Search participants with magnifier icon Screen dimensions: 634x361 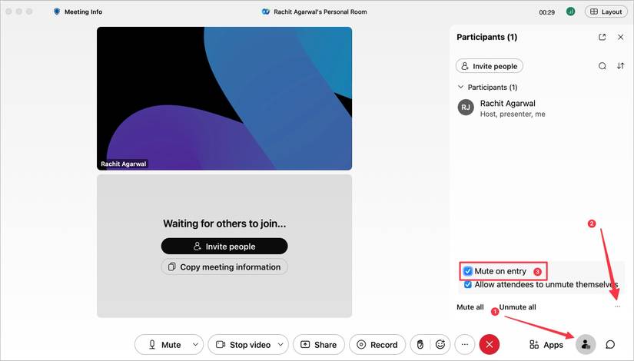pyautogui.click(x=602, y=66)
